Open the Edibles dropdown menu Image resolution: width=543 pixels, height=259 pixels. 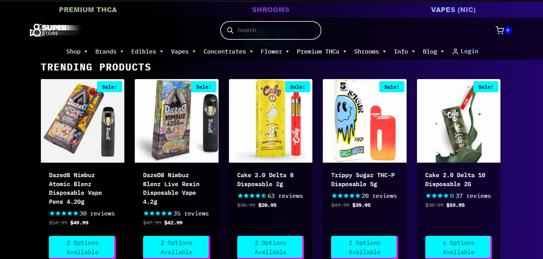pyautogui.click(x=147, y=51)
